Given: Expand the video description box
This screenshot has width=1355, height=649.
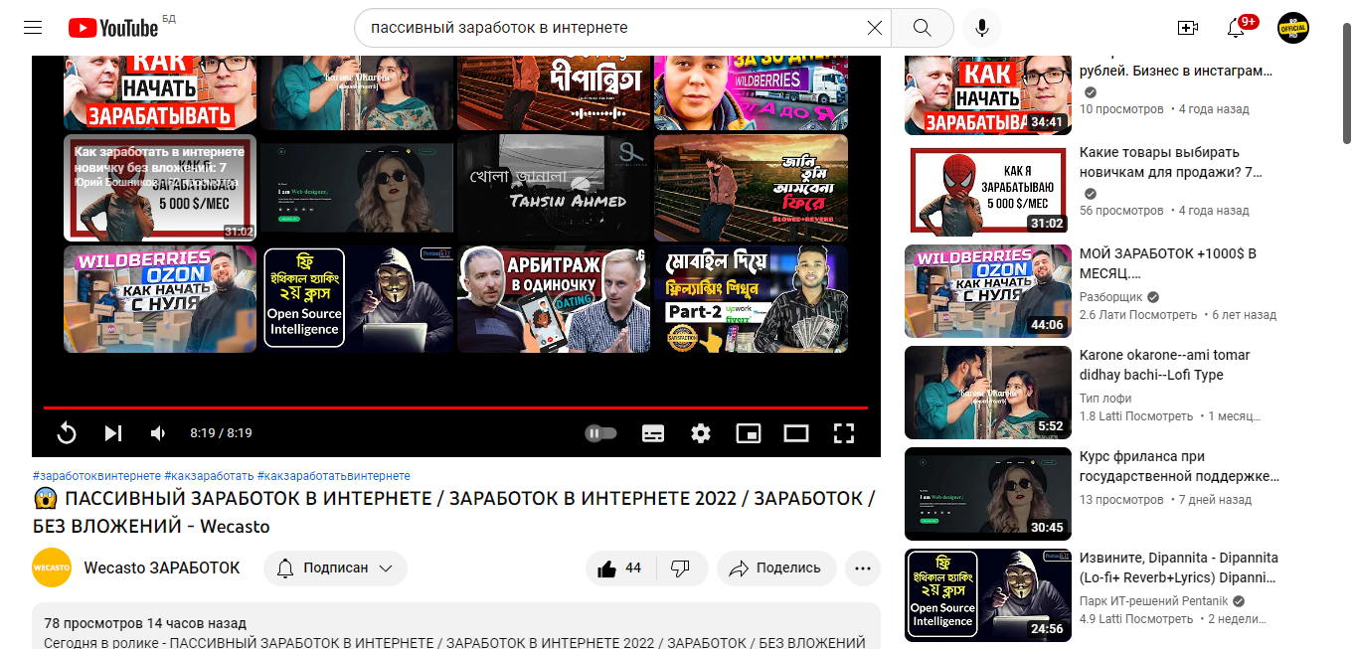Looking at the screenshot, I should [455, 626].
